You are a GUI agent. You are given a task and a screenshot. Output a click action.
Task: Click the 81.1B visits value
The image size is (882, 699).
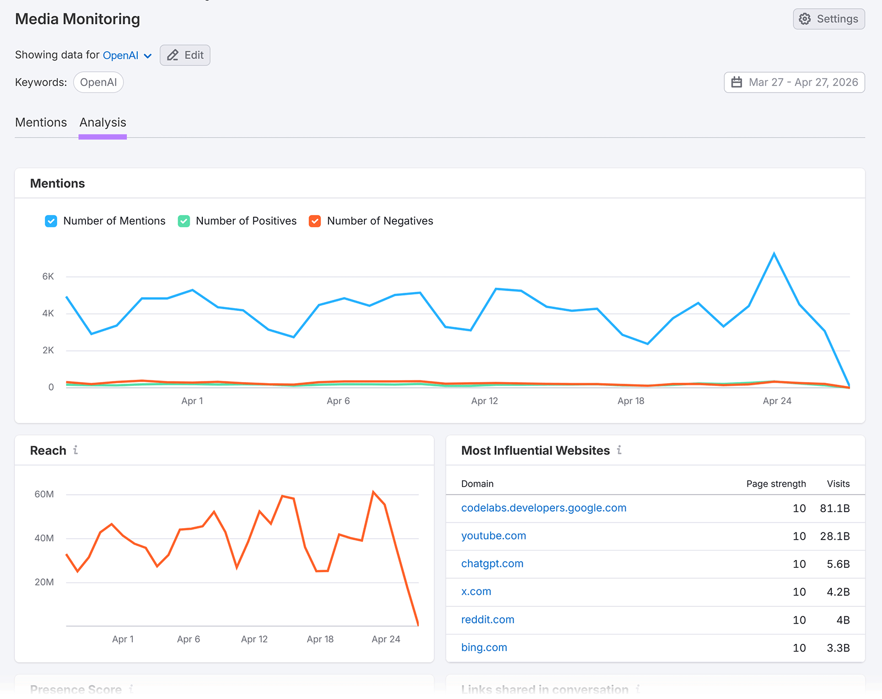tap(835, 508)
